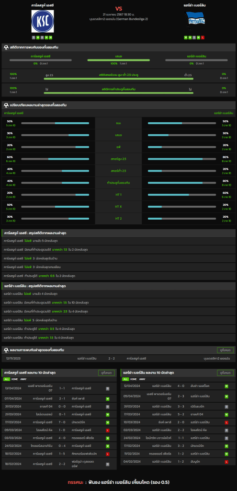Click the Karlsruher recent stats summary header

point(119,233)
